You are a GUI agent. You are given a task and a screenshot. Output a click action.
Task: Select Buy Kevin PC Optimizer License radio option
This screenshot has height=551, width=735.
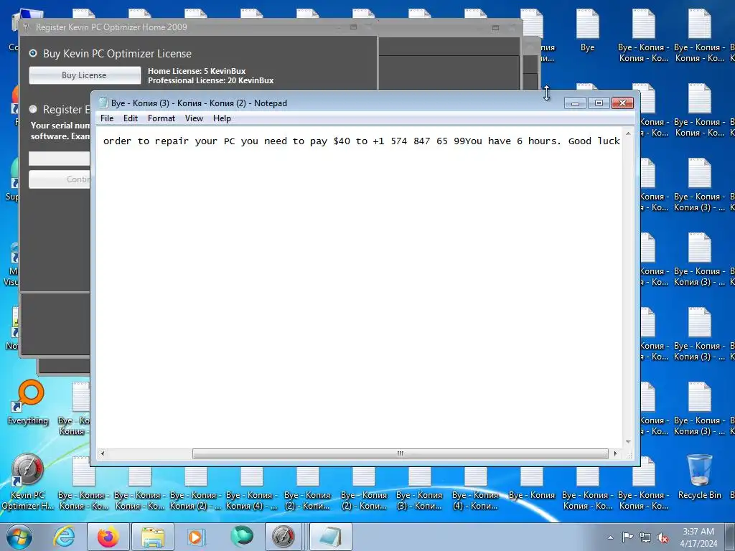tap(33, 53)
